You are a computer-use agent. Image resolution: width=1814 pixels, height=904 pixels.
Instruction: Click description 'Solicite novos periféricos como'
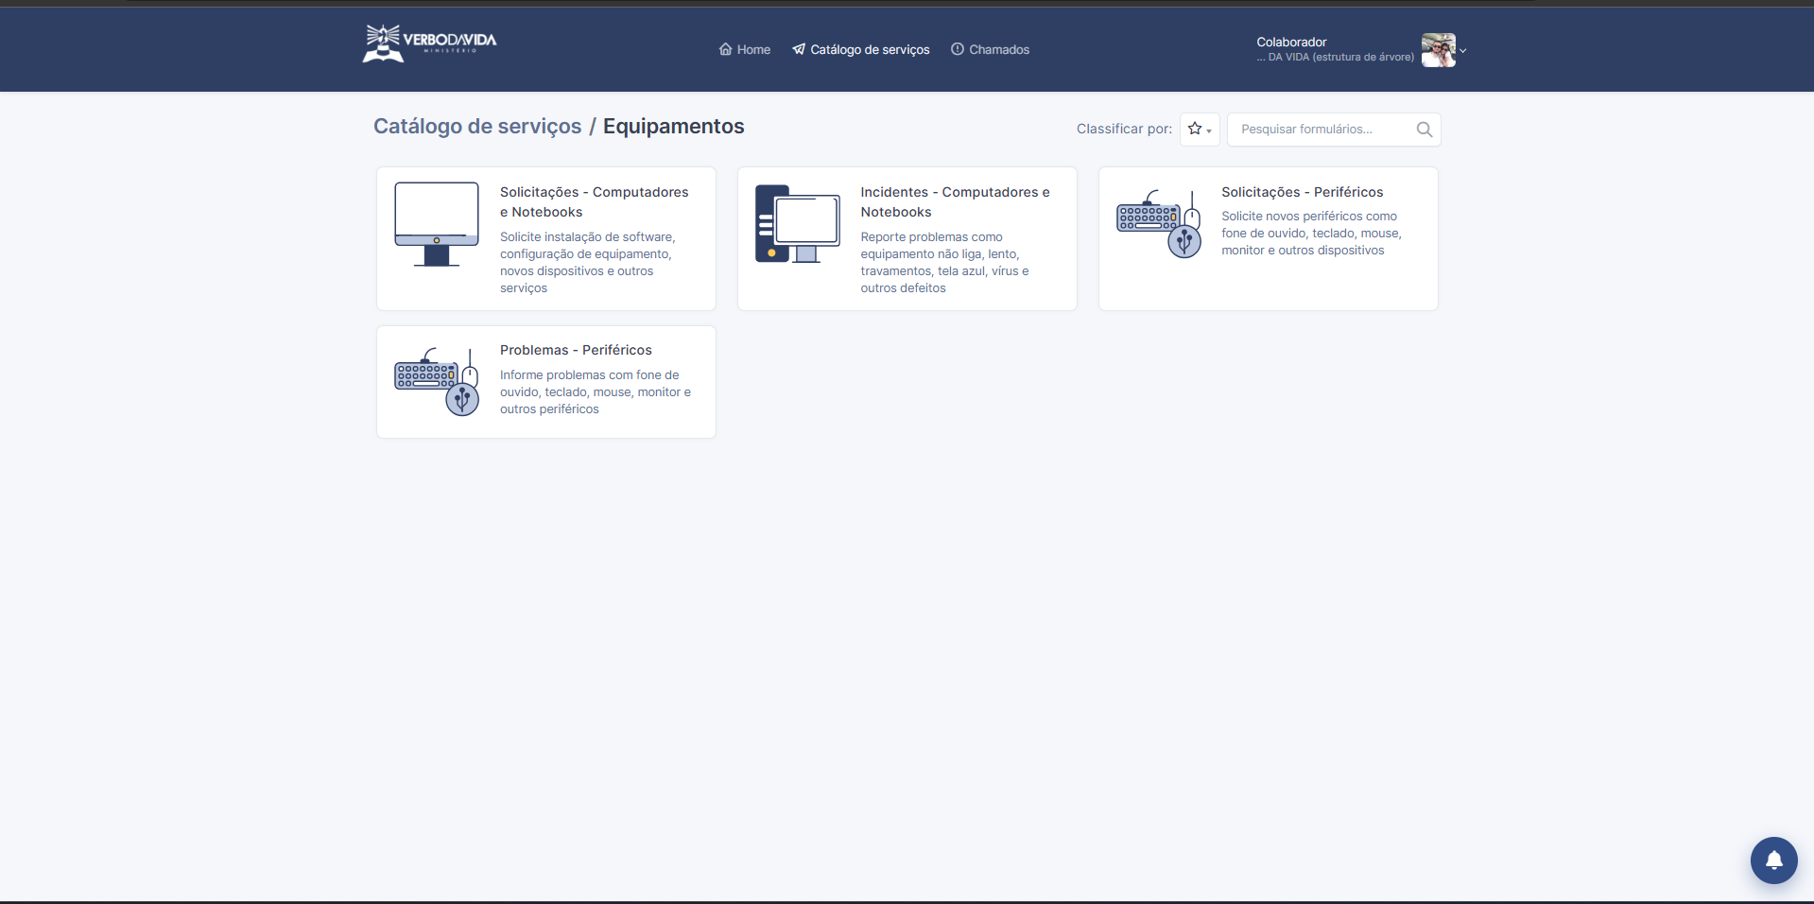coord(1311,234)
